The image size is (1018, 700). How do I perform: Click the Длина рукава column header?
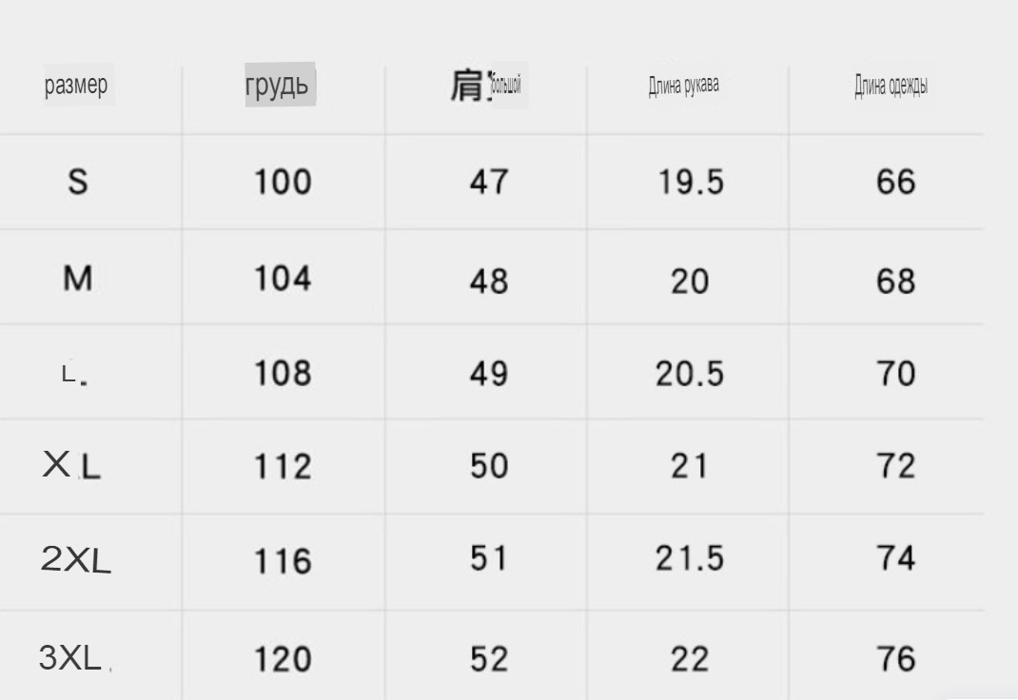683,87
